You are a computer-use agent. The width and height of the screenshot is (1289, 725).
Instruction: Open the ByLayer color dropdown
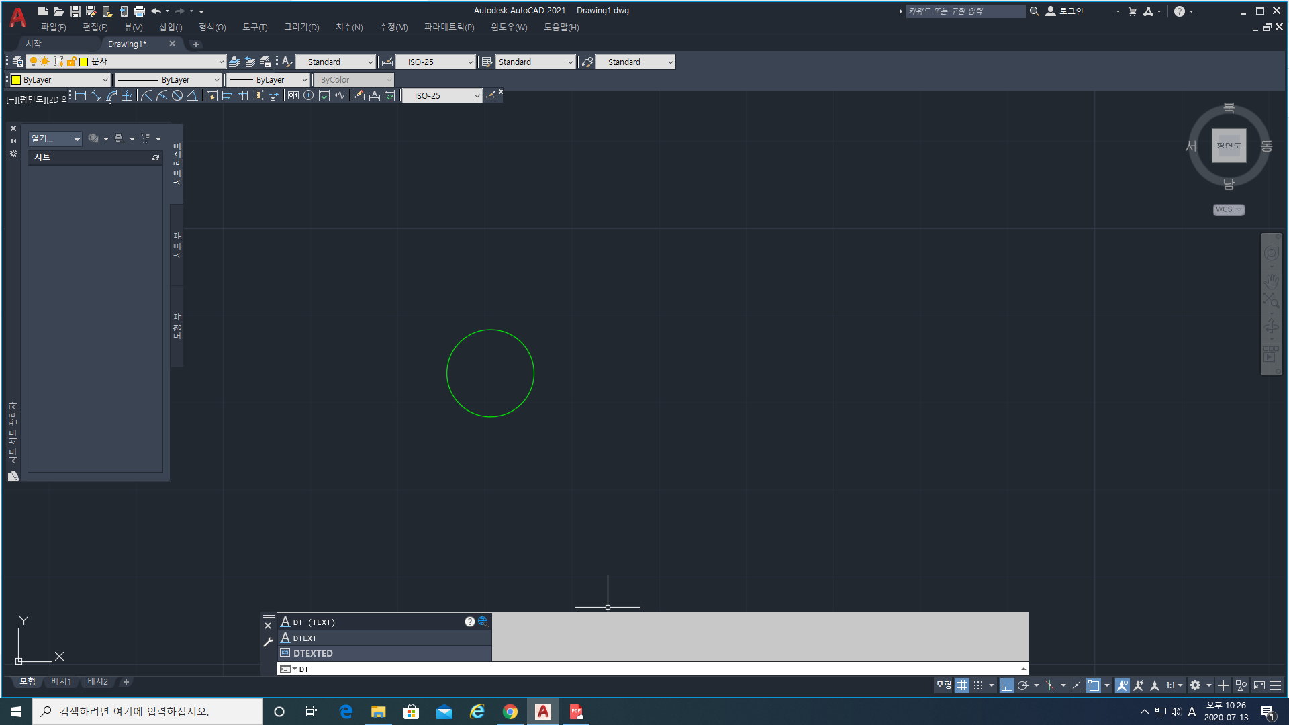(x=105, y=80)
